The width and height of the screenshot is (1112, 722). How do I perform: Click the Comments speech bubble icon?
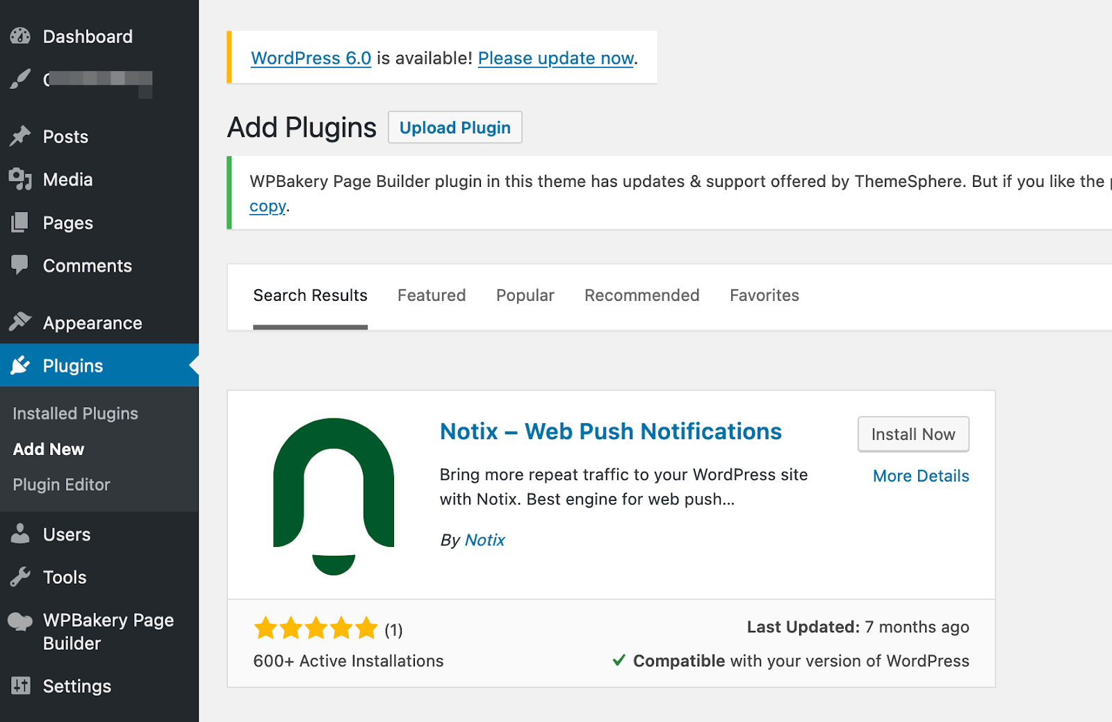pos(20,265)
